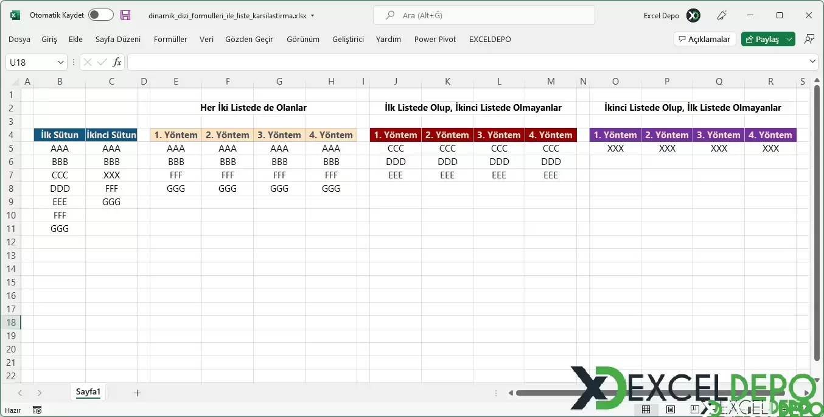
Task: Open the EXCELDEPO ribbon tab
Action: click(x=490, y=39)
